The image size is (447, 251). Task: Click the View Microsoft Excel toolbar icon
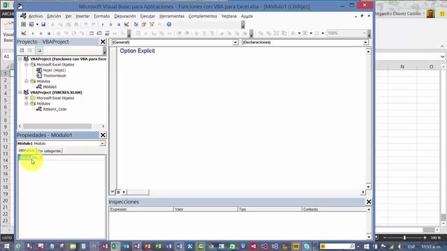point(23,24)
